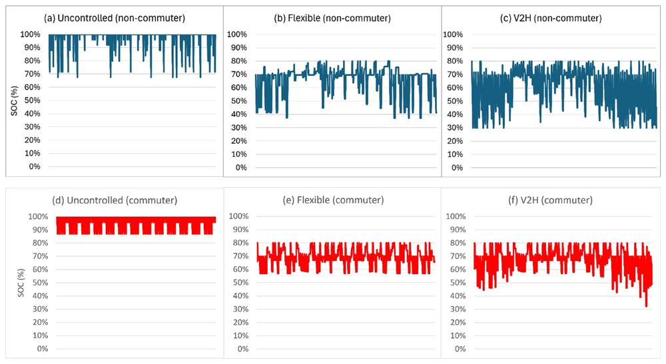This screenshot has width=666, height=364.
Task: Click the 80% tick label in Flexible (commuter) chart
Action: point(240,243)
